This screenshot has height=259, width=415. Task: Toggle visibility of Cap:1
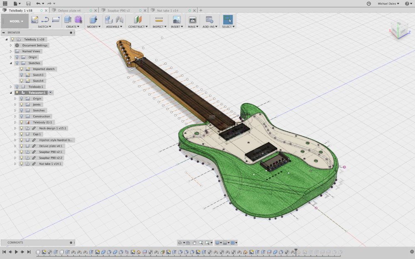pos(22,134)
